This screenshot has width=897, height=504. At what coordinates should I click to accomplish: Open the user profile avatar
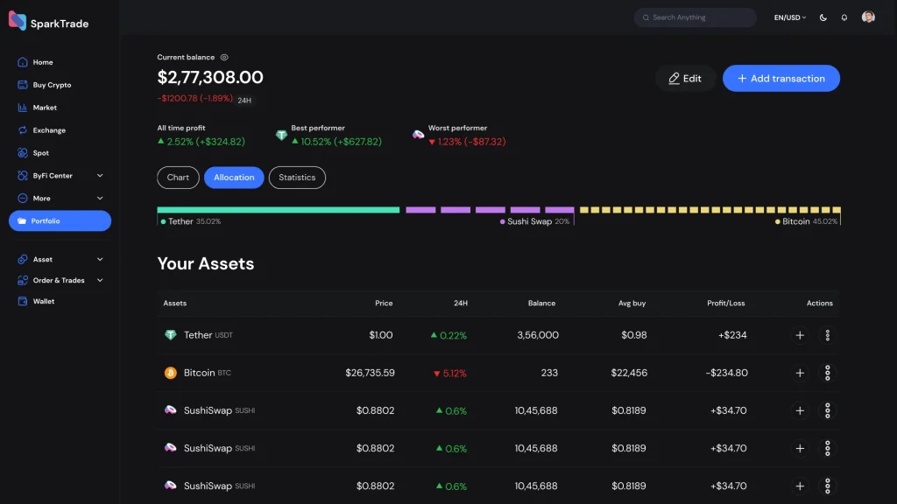[868, 17]
